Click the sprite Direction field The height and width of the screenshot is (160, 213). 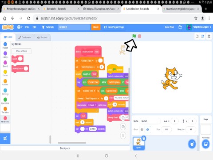(x=191, y=129)
